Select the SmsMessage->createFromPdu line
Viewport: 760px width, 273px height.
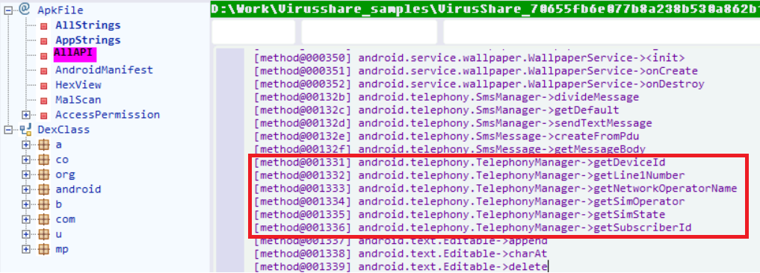[447, 136]
